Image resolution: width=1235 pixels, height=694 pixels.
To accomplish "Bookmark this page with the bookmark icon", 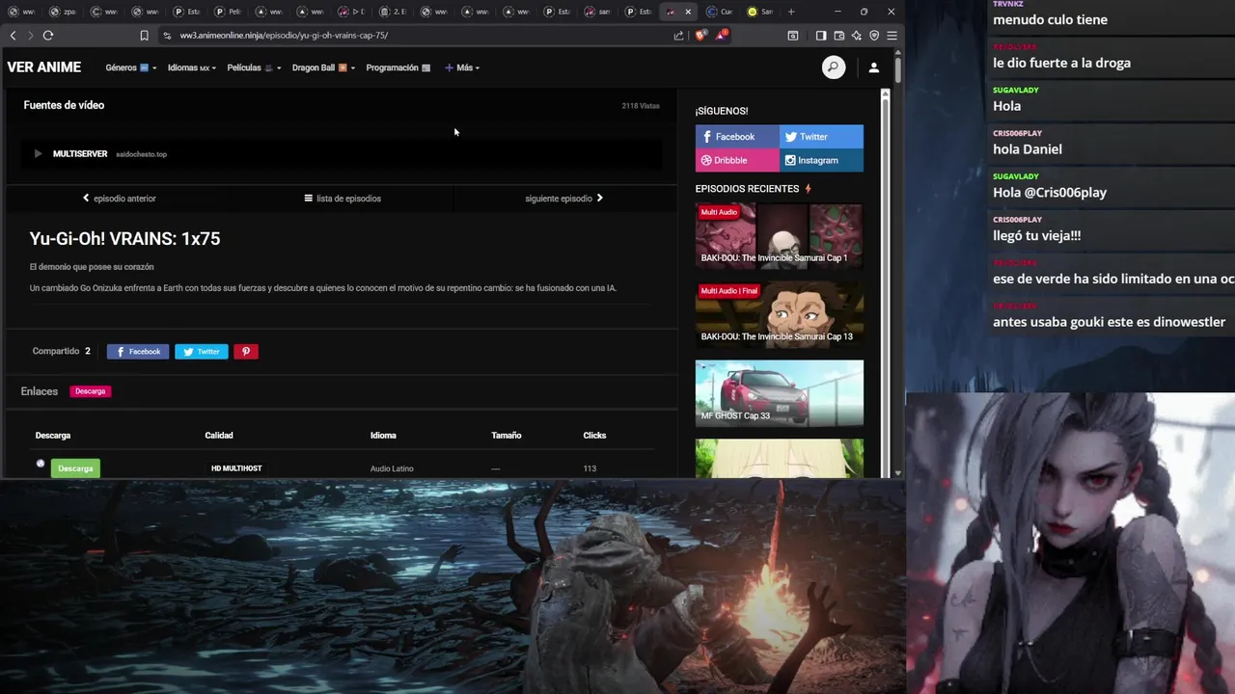I will (x=144, y=36).
